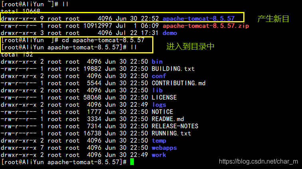This screenshot has height=169, width=302.
Task: Click the last prompt [root@AliYun apache-tomcat-8.5.57]#
Action: click(64, 162)
